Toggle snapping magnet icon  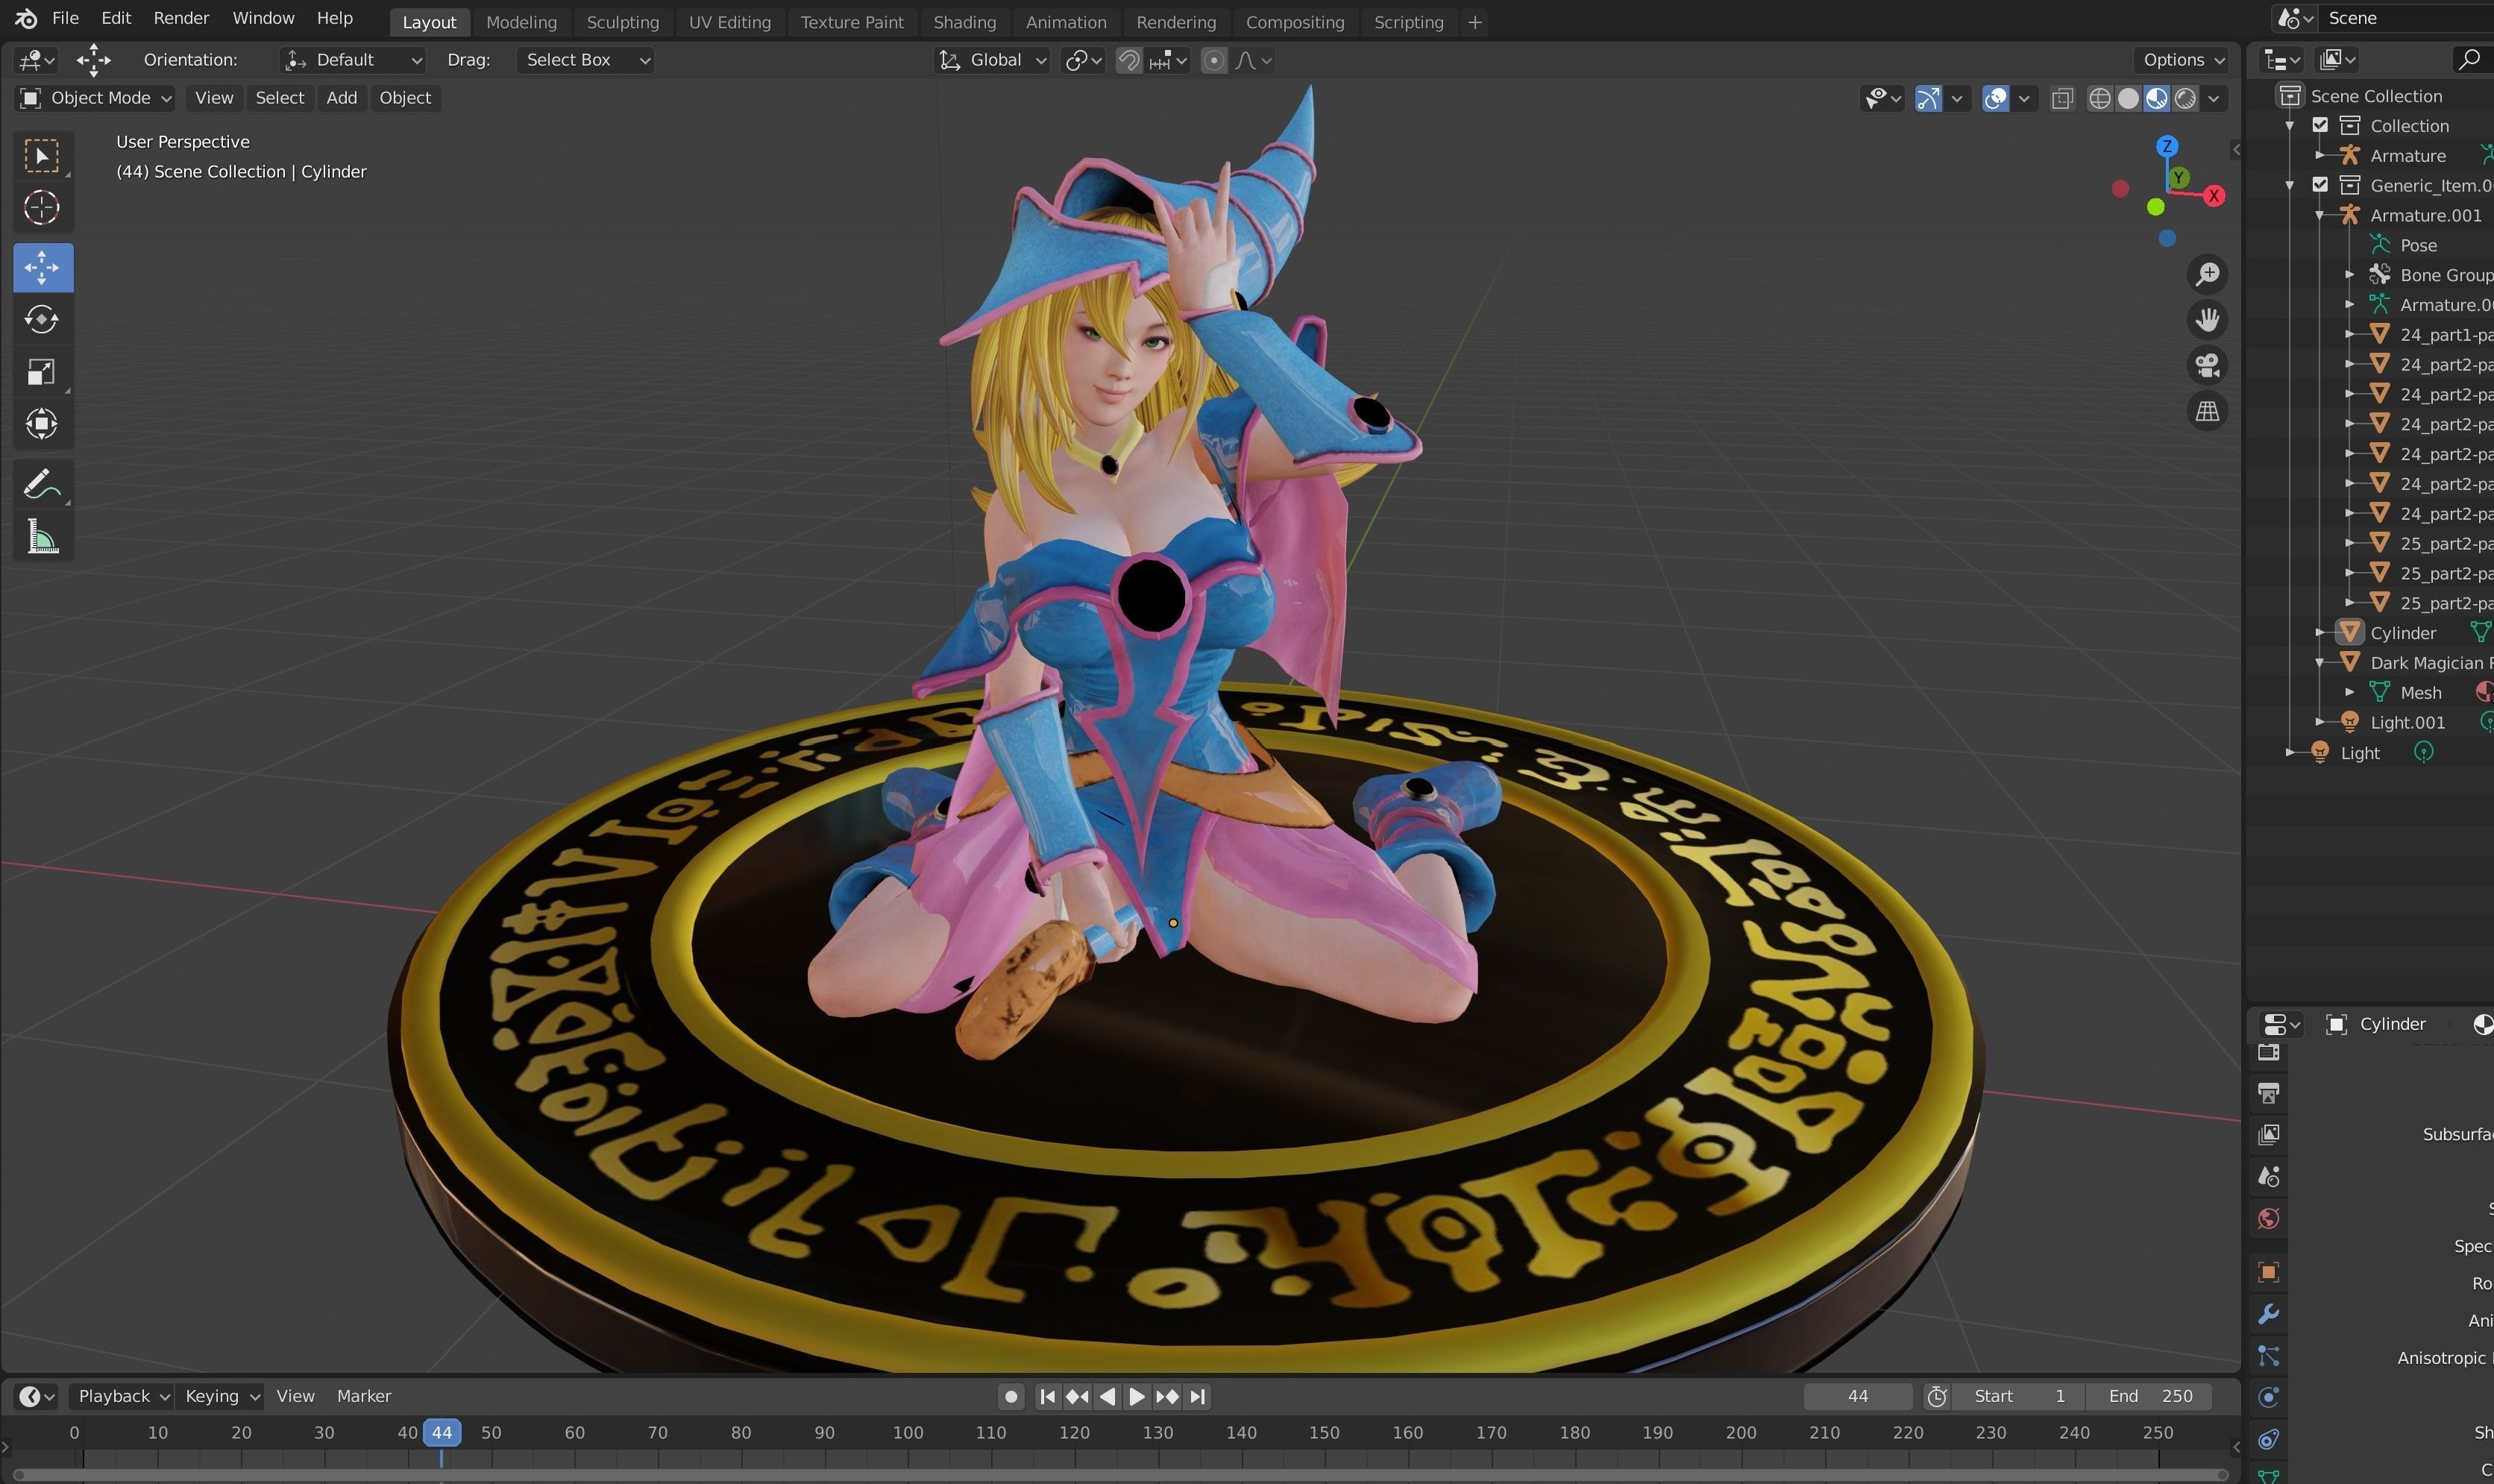pos(1128,60)
